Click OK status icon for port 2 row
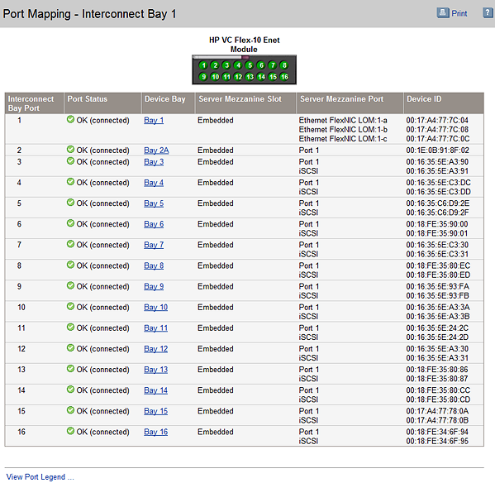This screenshot has width=495, height=483. 71,150
